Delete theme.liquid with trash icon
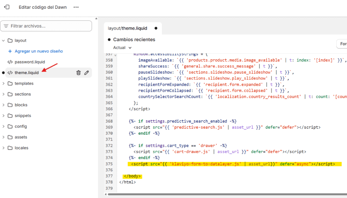The height and width of the screenshot is (198, 347). click(x=79, y=73)
